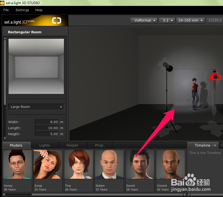Click the up arrow of room panel scrollbar
223x197 pixels.
[x=5, y=38]
